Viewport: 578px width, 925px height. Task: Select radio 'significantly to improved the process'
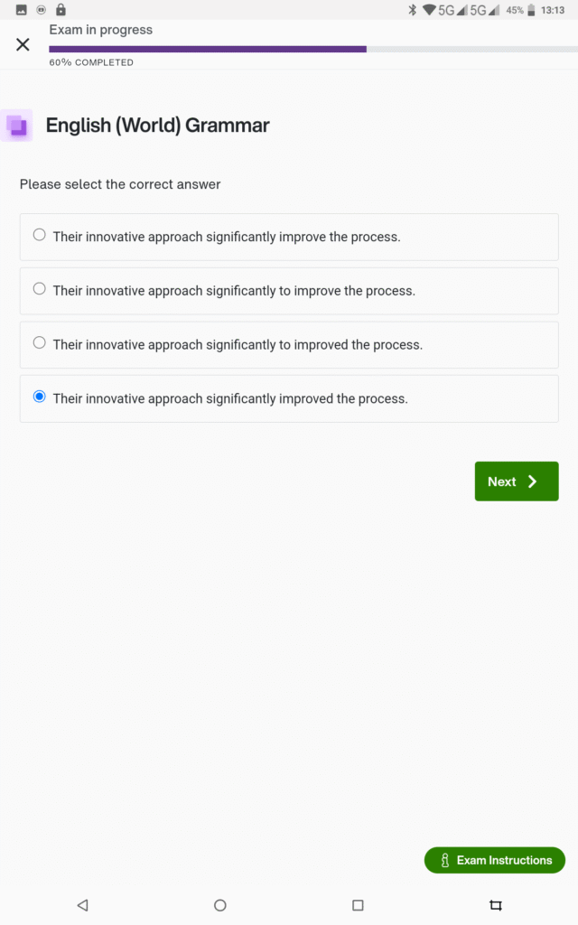[x=39, y=343]
